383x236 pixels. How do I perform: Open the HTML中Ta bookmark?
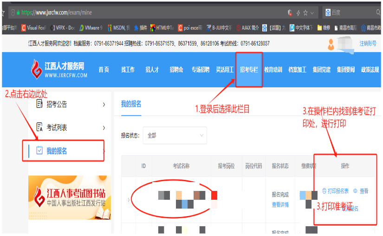click(162, 28)
